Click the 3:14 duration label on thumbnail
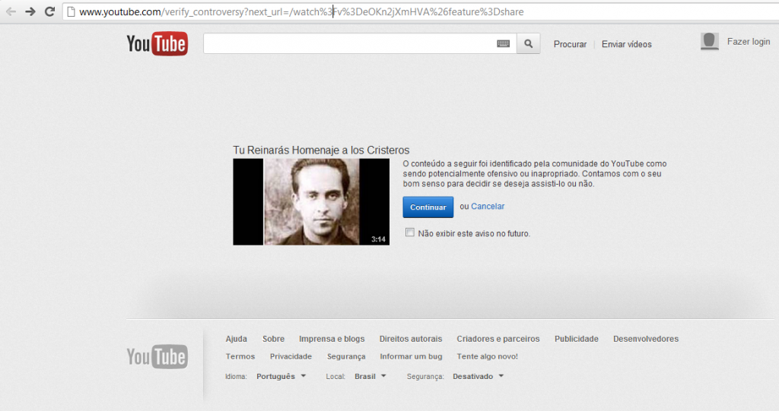The image size is (779, 411). tap(378, 239)
